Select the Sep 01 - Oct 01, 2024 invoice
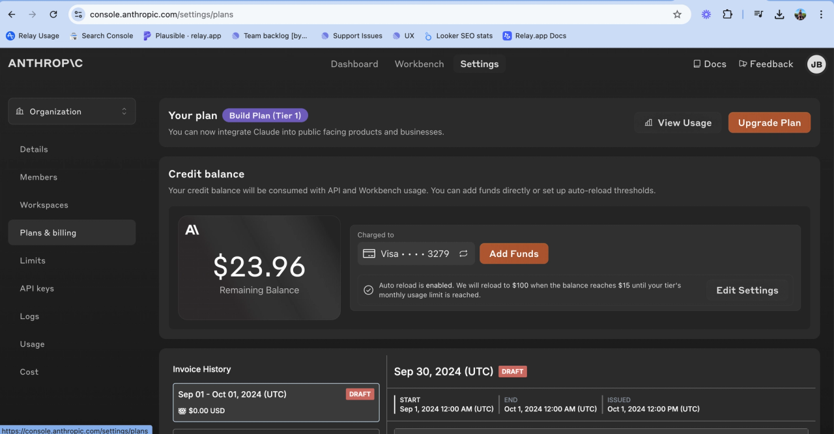This screenshot has height=434, width=834. tap(276, 403)
